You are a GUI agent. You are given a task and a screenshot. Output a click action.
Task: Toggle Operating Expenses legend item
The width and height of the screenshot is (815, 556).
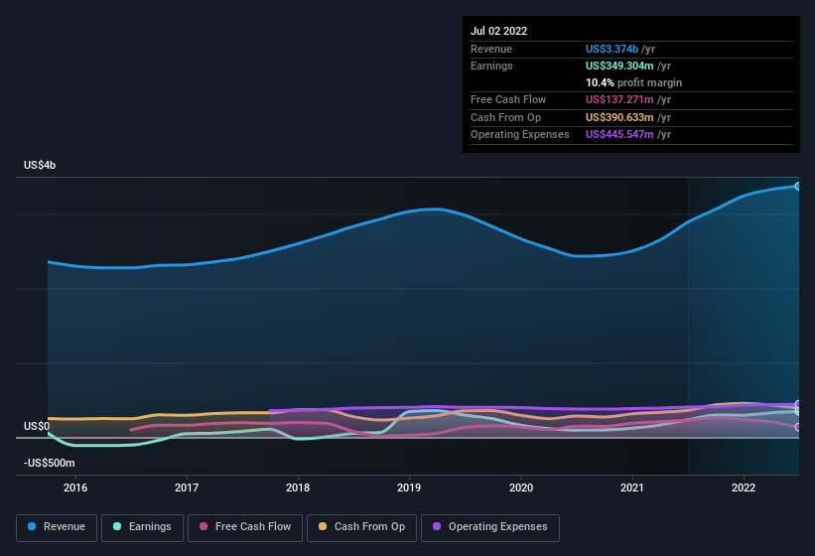tap(490, 527)
